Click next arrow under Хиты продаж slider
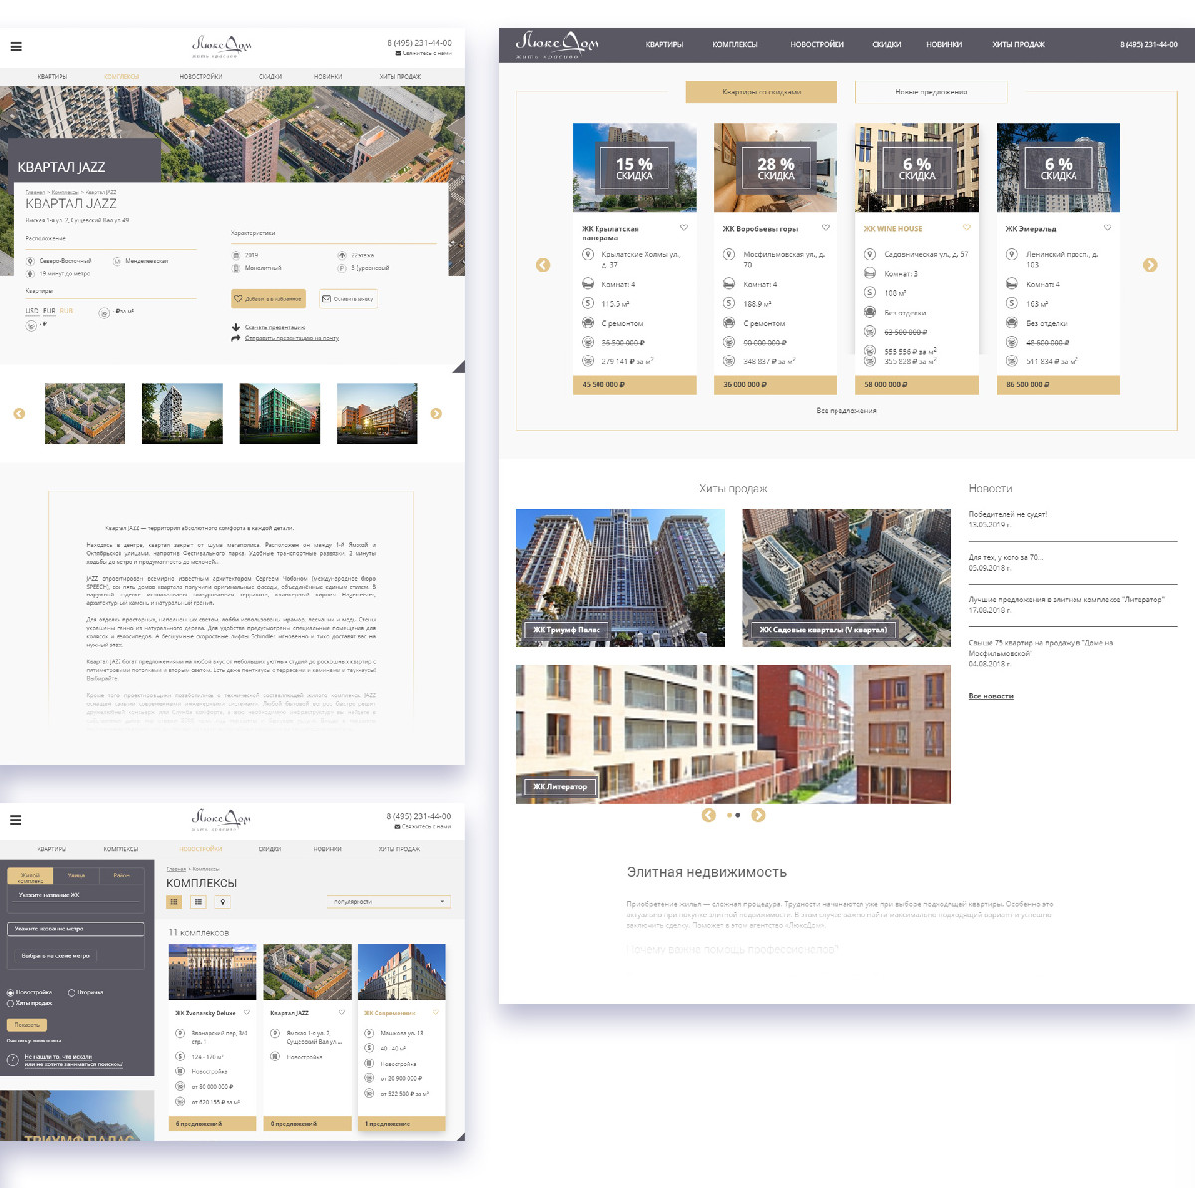 [x=758, y=815]
